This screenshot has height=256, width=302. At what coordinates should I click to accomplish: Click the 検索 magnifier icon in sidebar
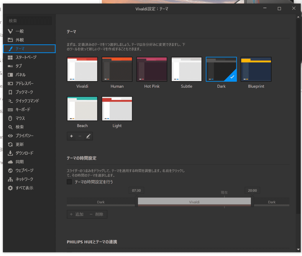10,127
